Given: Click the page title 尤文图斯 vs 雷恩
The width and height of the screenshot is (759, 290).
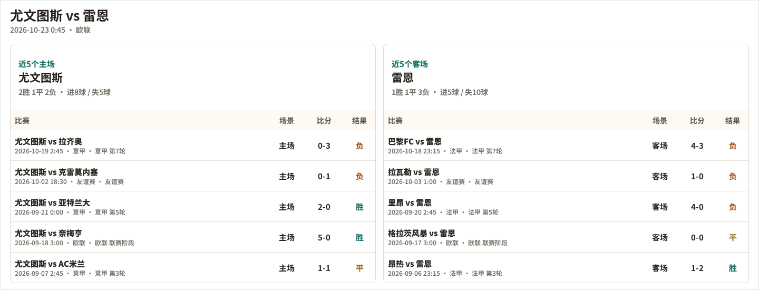Looking at the screenshot, I should click(60, 16).
